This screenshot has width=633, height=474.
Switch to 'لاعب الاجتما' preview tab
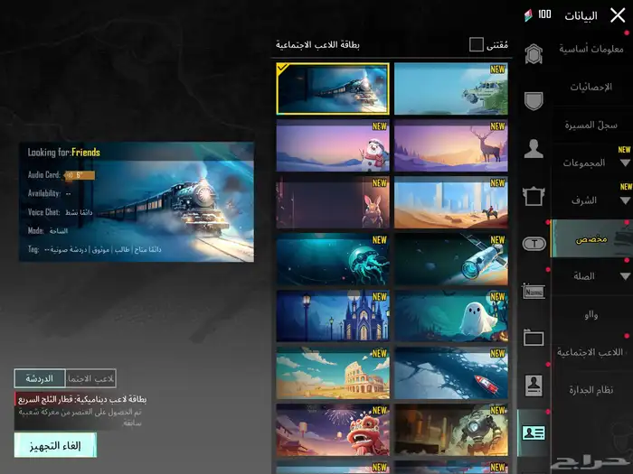[91, 379]
